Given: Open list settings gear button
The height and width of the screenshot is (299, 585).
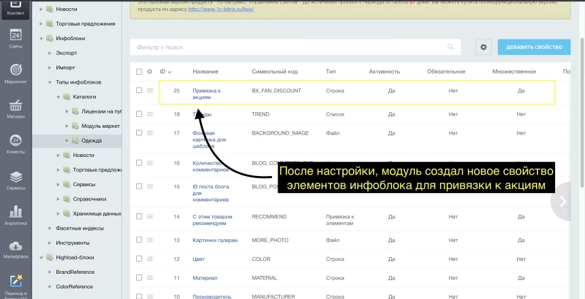Looking at the screenshot, I should coord(484,47).
